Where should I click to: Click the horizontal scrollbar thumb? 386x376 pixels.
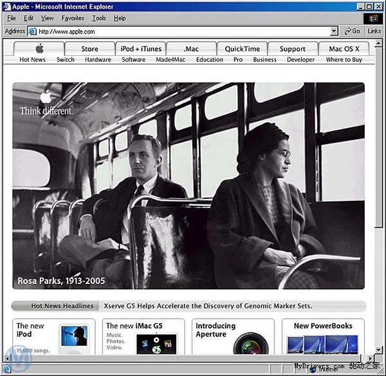click(186, 358)
